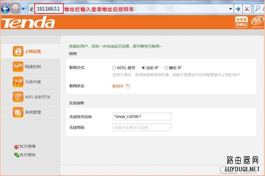Click the 网速控制 speed control icon
The height and width of the screenshot is (176, 265).
pyautogui.click(x=18, y=67)
